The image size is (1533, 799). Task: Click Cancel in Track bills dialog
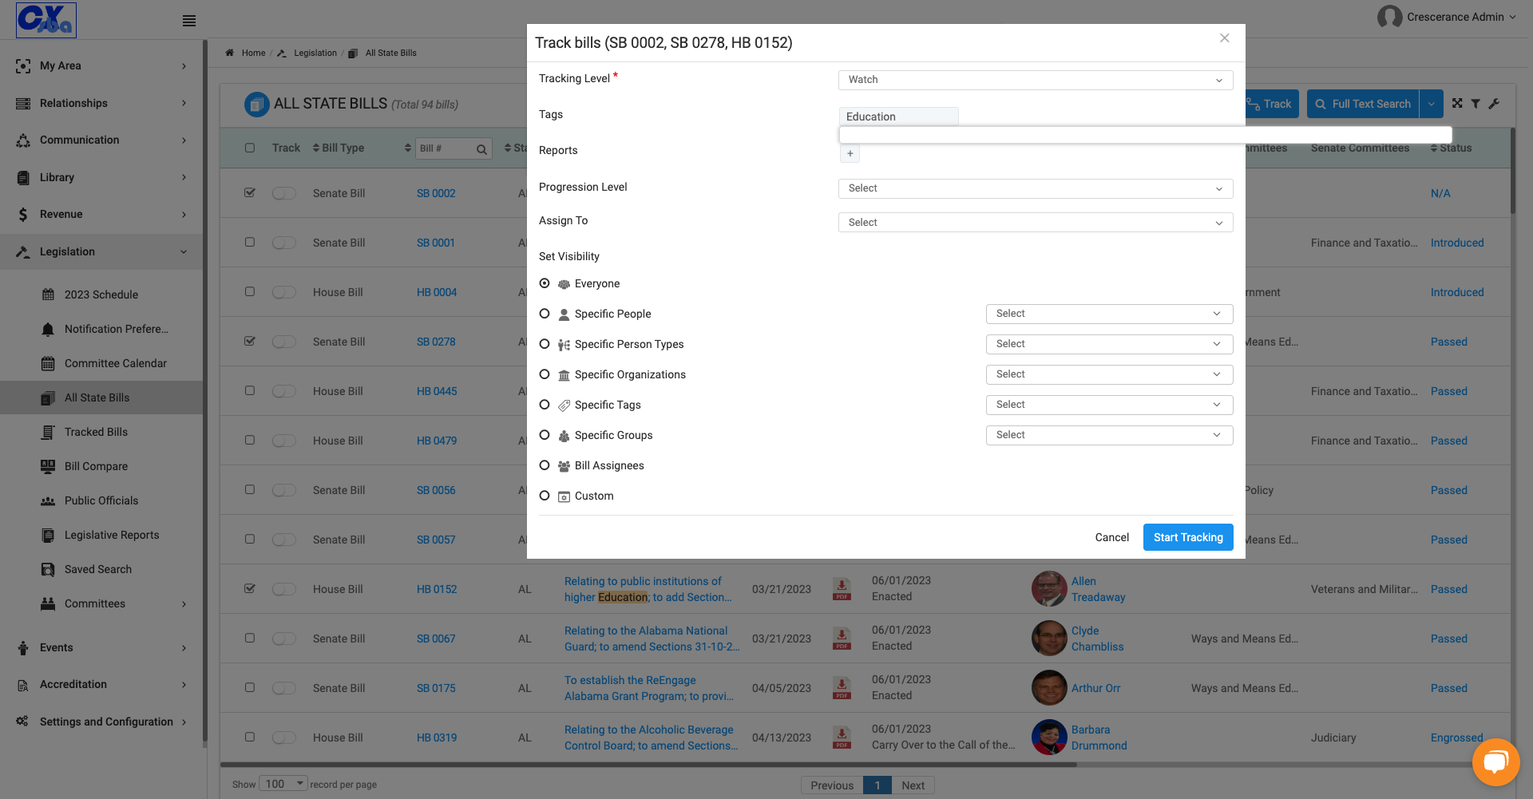[1111, 537]
